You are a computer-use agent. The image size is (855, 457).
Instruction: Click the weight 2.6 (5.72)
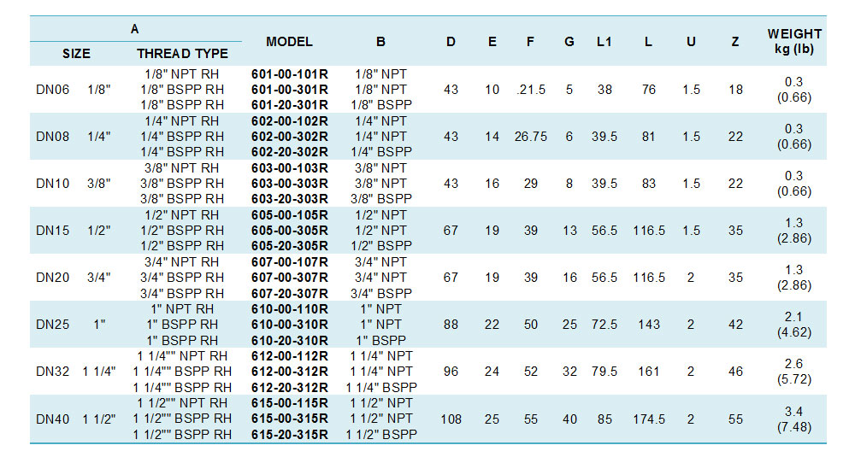[x=794, y=372]
